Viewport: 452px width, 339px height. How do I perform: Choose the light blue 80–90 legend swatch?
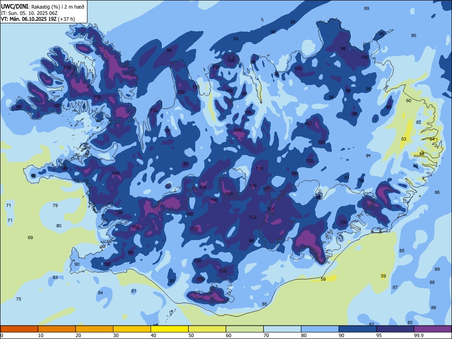tap(320, 329)
